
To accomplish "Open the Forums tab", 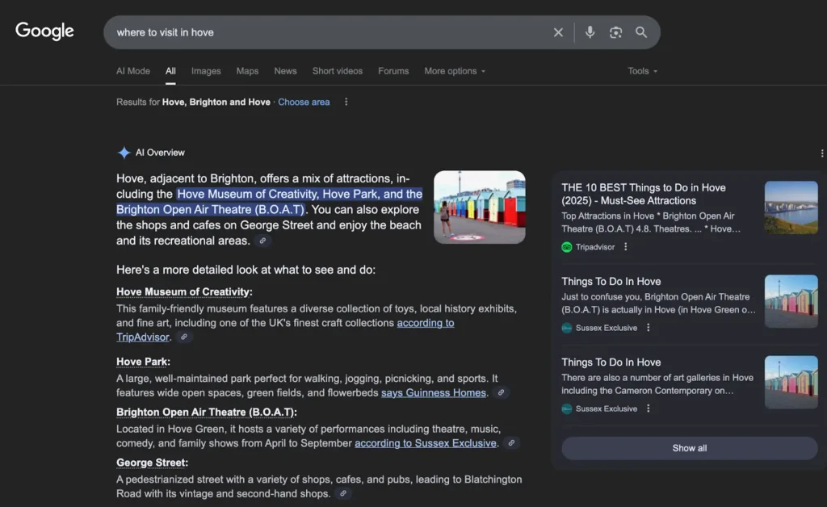I will (x=393, y=71).
